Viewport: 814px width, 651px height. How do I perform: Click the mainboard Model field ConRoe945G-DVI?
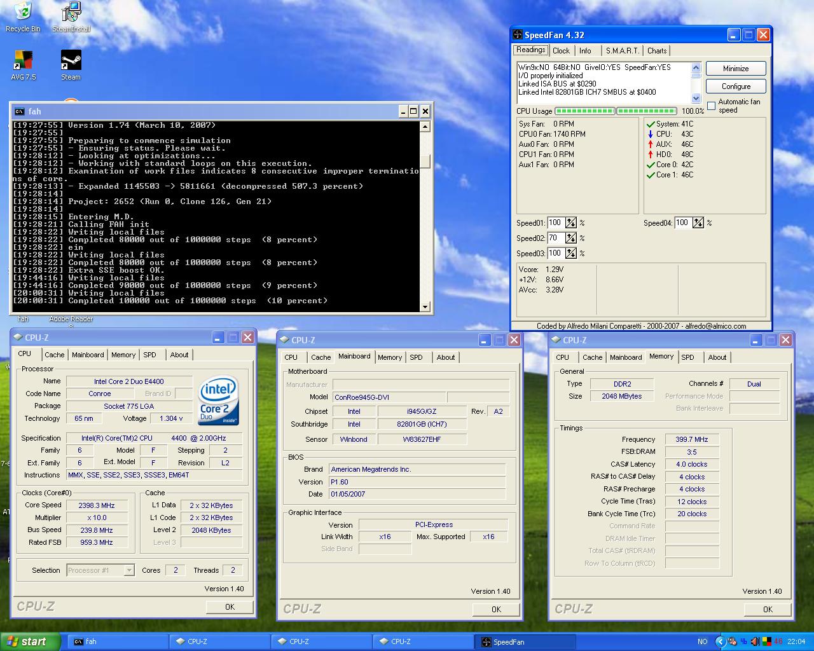[389, 397]
